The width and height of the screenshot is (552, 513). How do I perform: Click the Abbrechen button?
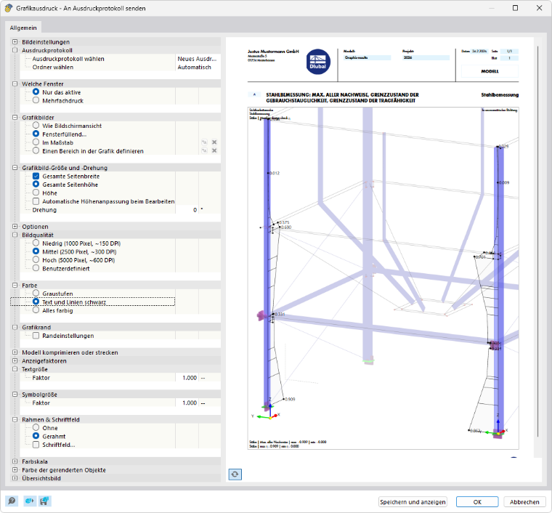524,501
